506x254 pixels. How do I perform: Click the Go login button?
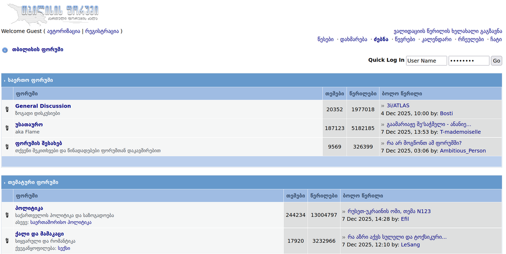click(x=496, y=61)
